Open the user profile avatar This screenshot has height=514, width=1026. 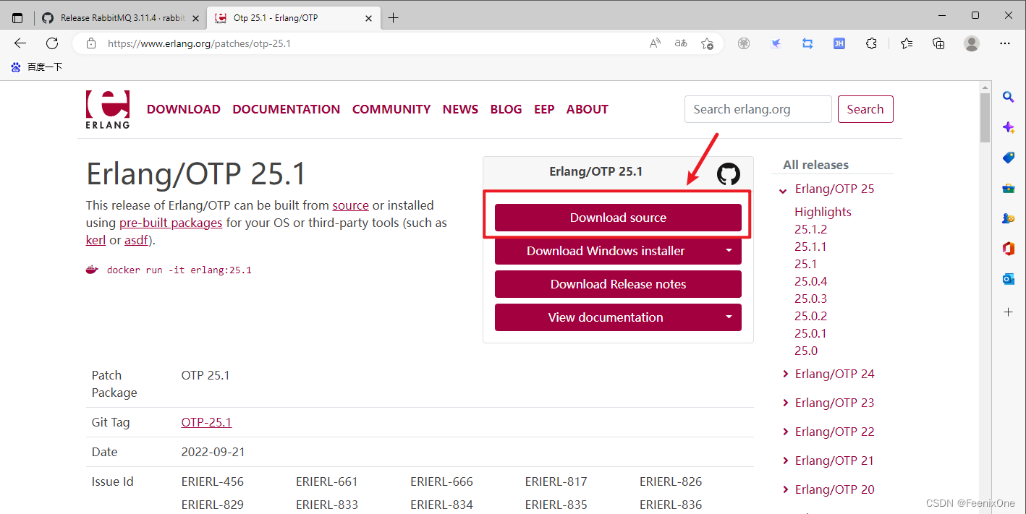[972, 43]
